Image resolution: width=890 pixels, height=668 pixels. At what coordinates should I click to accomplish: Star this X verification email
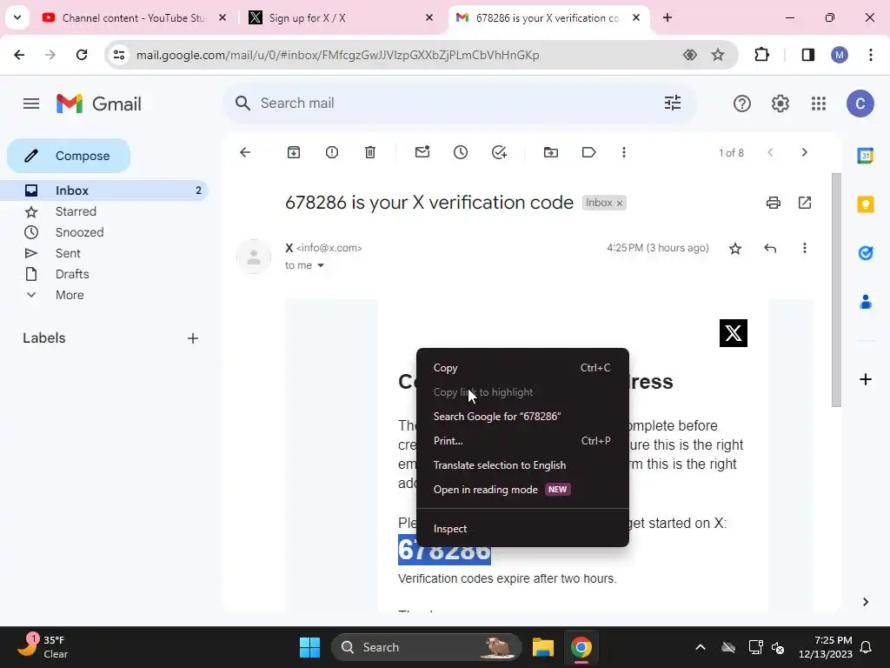735,248
